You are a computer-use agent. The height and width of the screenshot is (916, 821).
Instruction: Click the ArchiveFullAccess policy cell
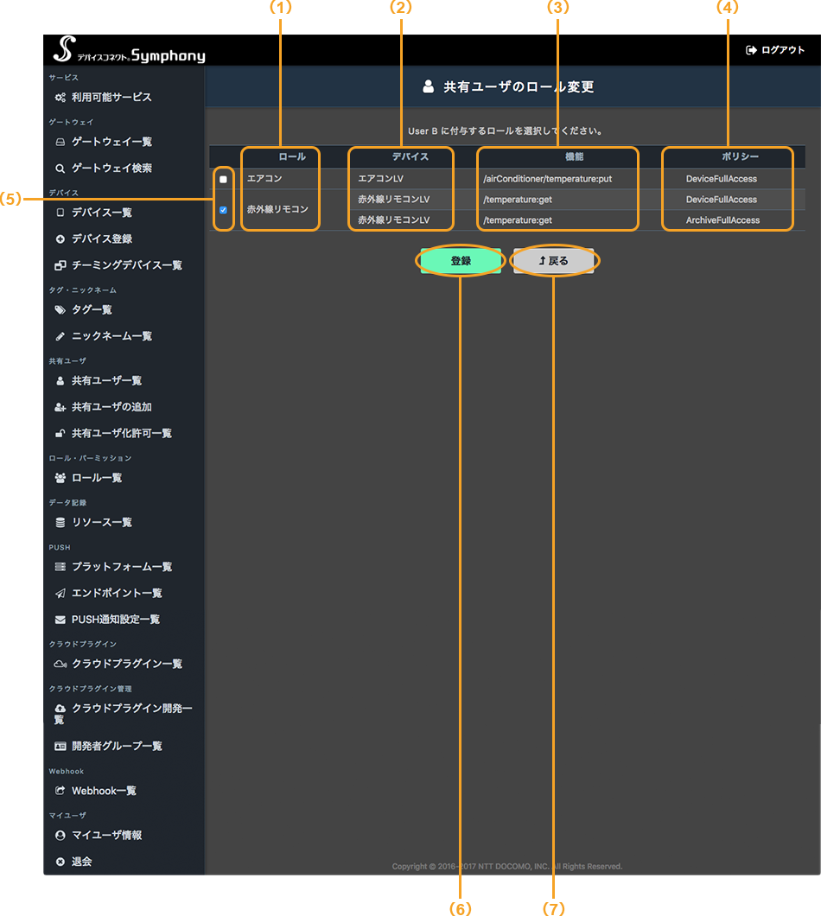click(722, 220)
